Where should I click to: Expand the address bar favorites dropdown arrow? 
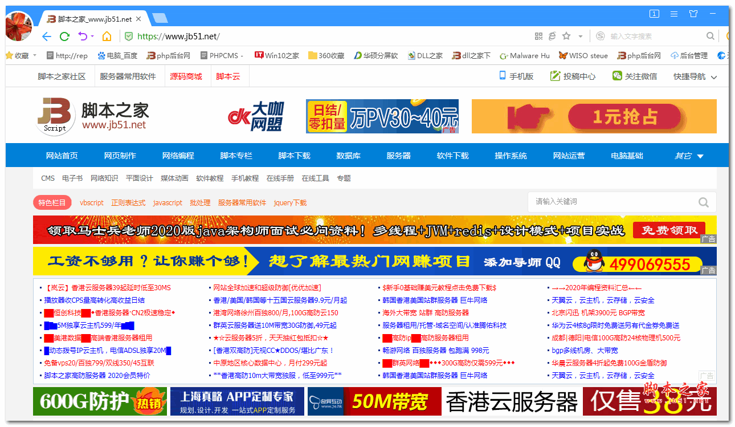(x=581, y=36)
